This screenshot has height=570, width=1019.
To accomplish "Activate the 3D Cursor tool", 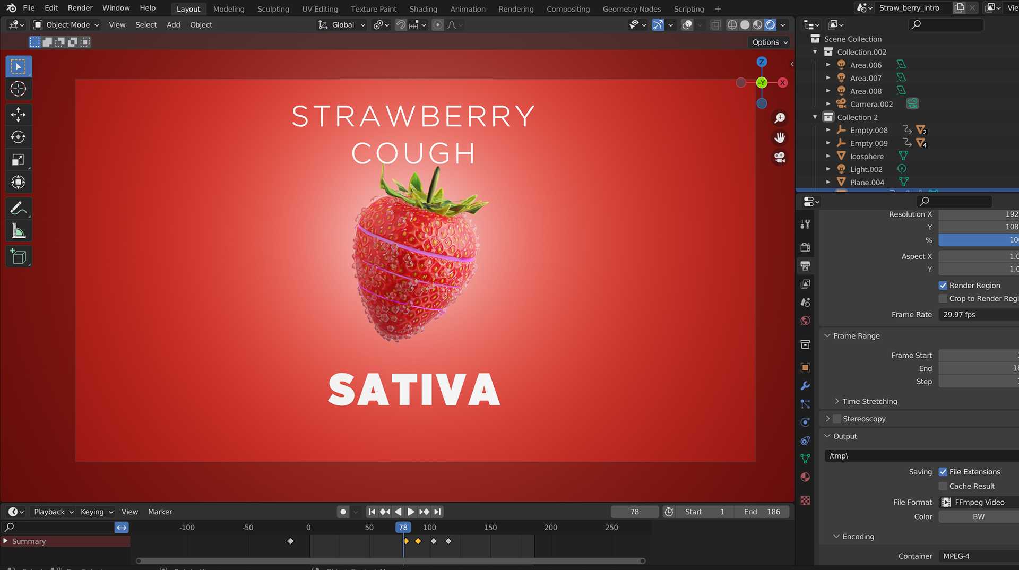I will [19, 89].
